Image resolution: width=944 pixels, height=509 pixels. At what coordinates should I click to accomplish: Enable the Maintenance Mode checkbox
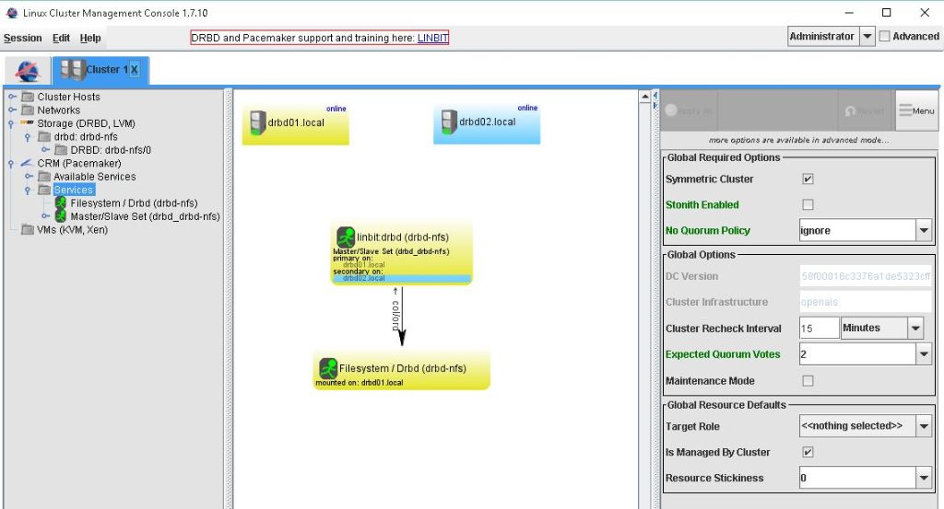pos(808,381)
